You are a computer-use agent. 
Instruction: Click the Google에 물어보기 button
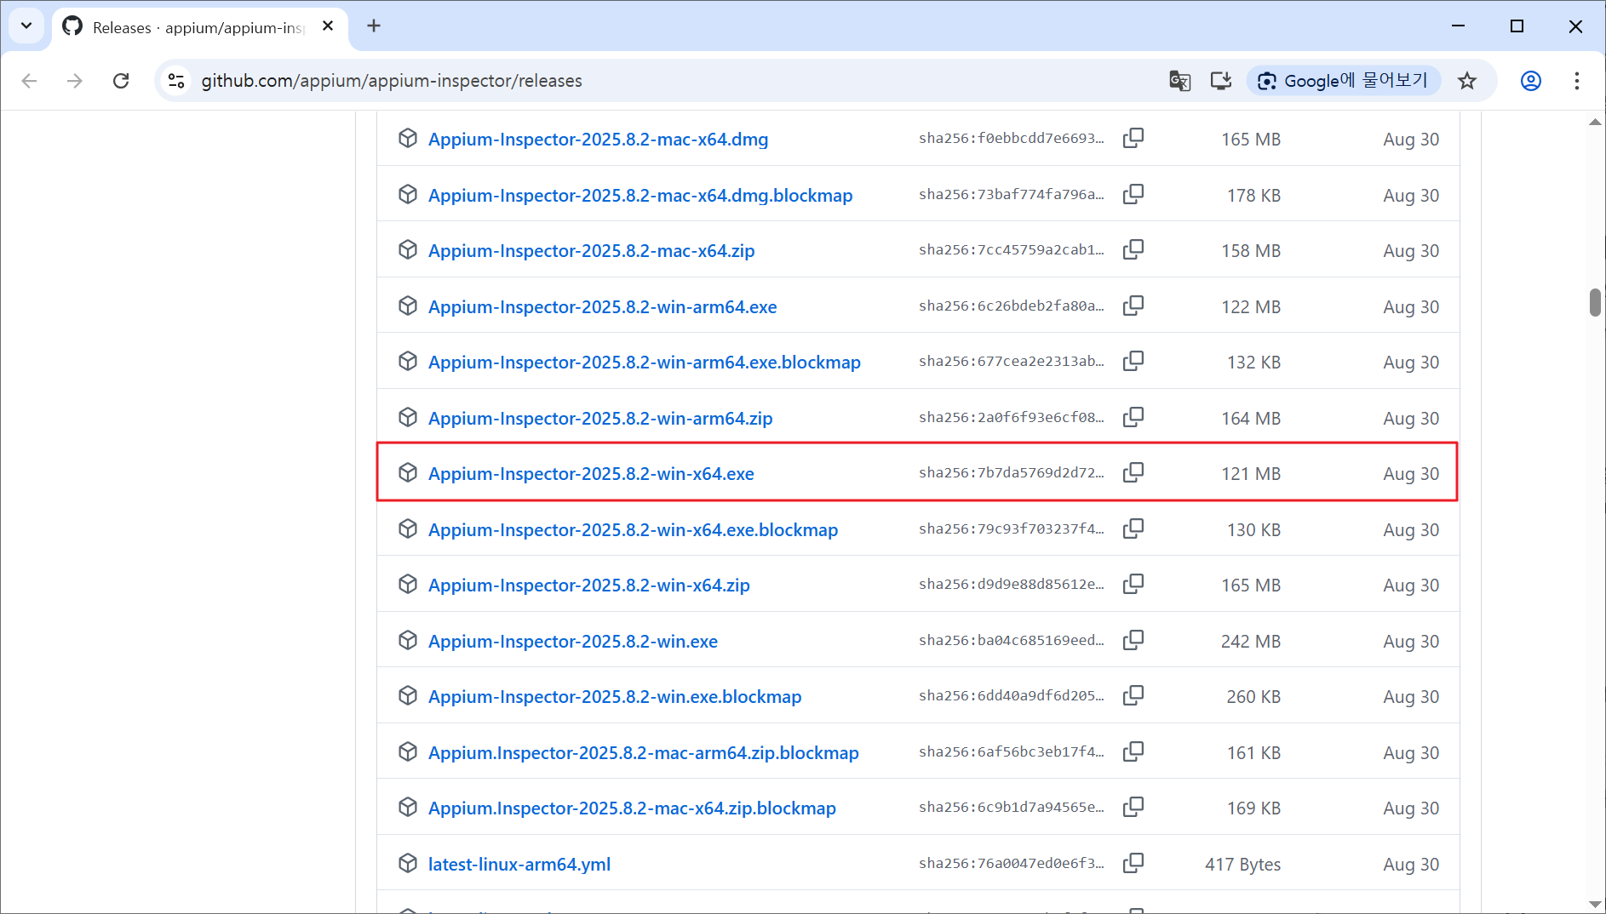1343,81
